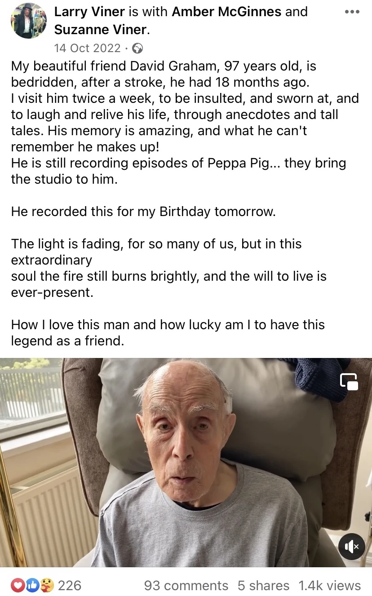Click the red love reaction icon
Screen dimensions: 372x596
tap(18, 585)
